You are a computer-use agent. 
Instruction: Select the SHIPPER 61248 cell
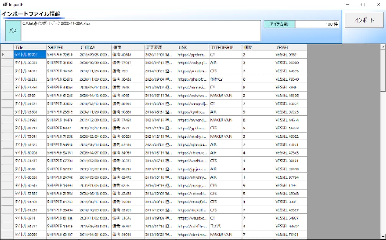tap(62, 95)
